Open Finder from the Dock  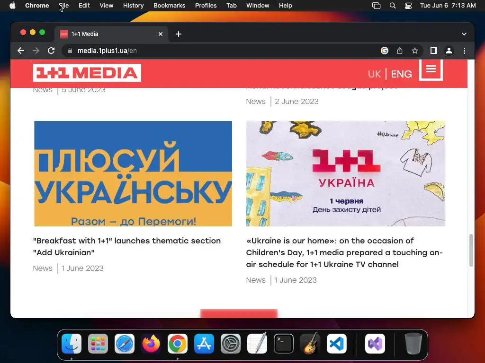tap(72, 344)
